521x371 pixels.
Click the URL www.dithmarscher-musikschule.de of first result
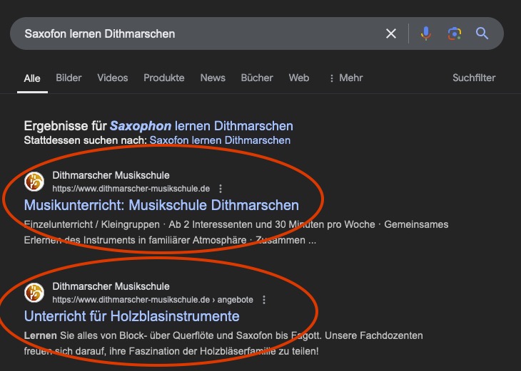tap(131, 189)
